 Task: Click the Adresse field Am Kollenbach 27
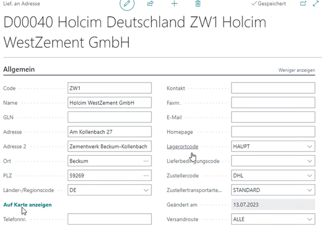110,132
